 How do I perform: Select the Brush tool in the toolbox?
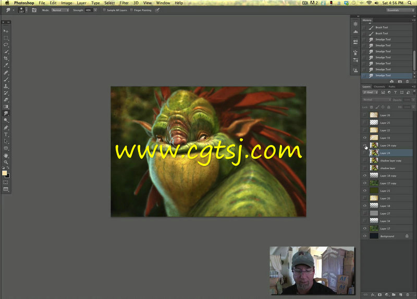[6, 79]
